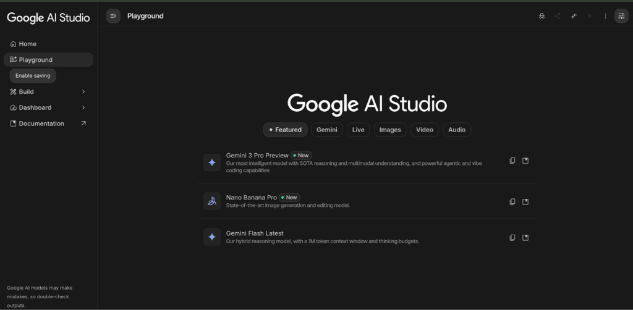This screenshot has height=310, width=633.
Task: Toggle the run settings sliders icon
Action: coord(621,16)
